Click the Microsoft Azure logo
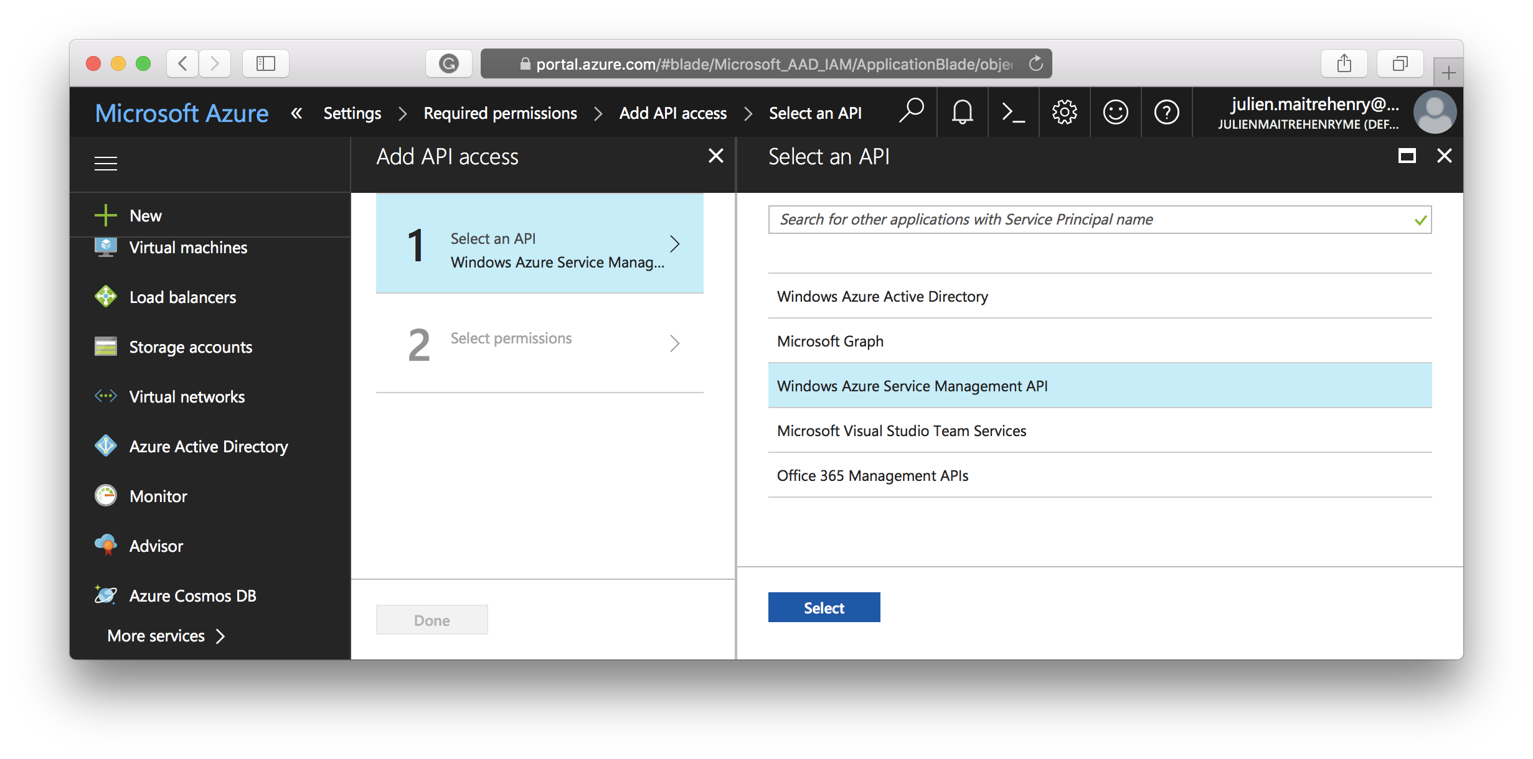This screenshot has height=759, width=1533. click(182, 113)
